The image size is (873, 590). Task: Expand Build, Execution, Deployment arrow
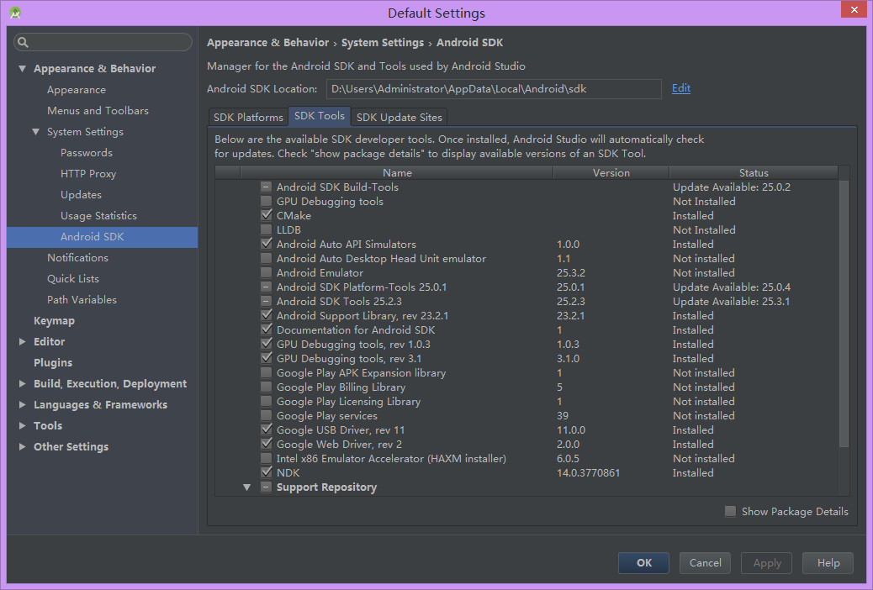point(22,383)
